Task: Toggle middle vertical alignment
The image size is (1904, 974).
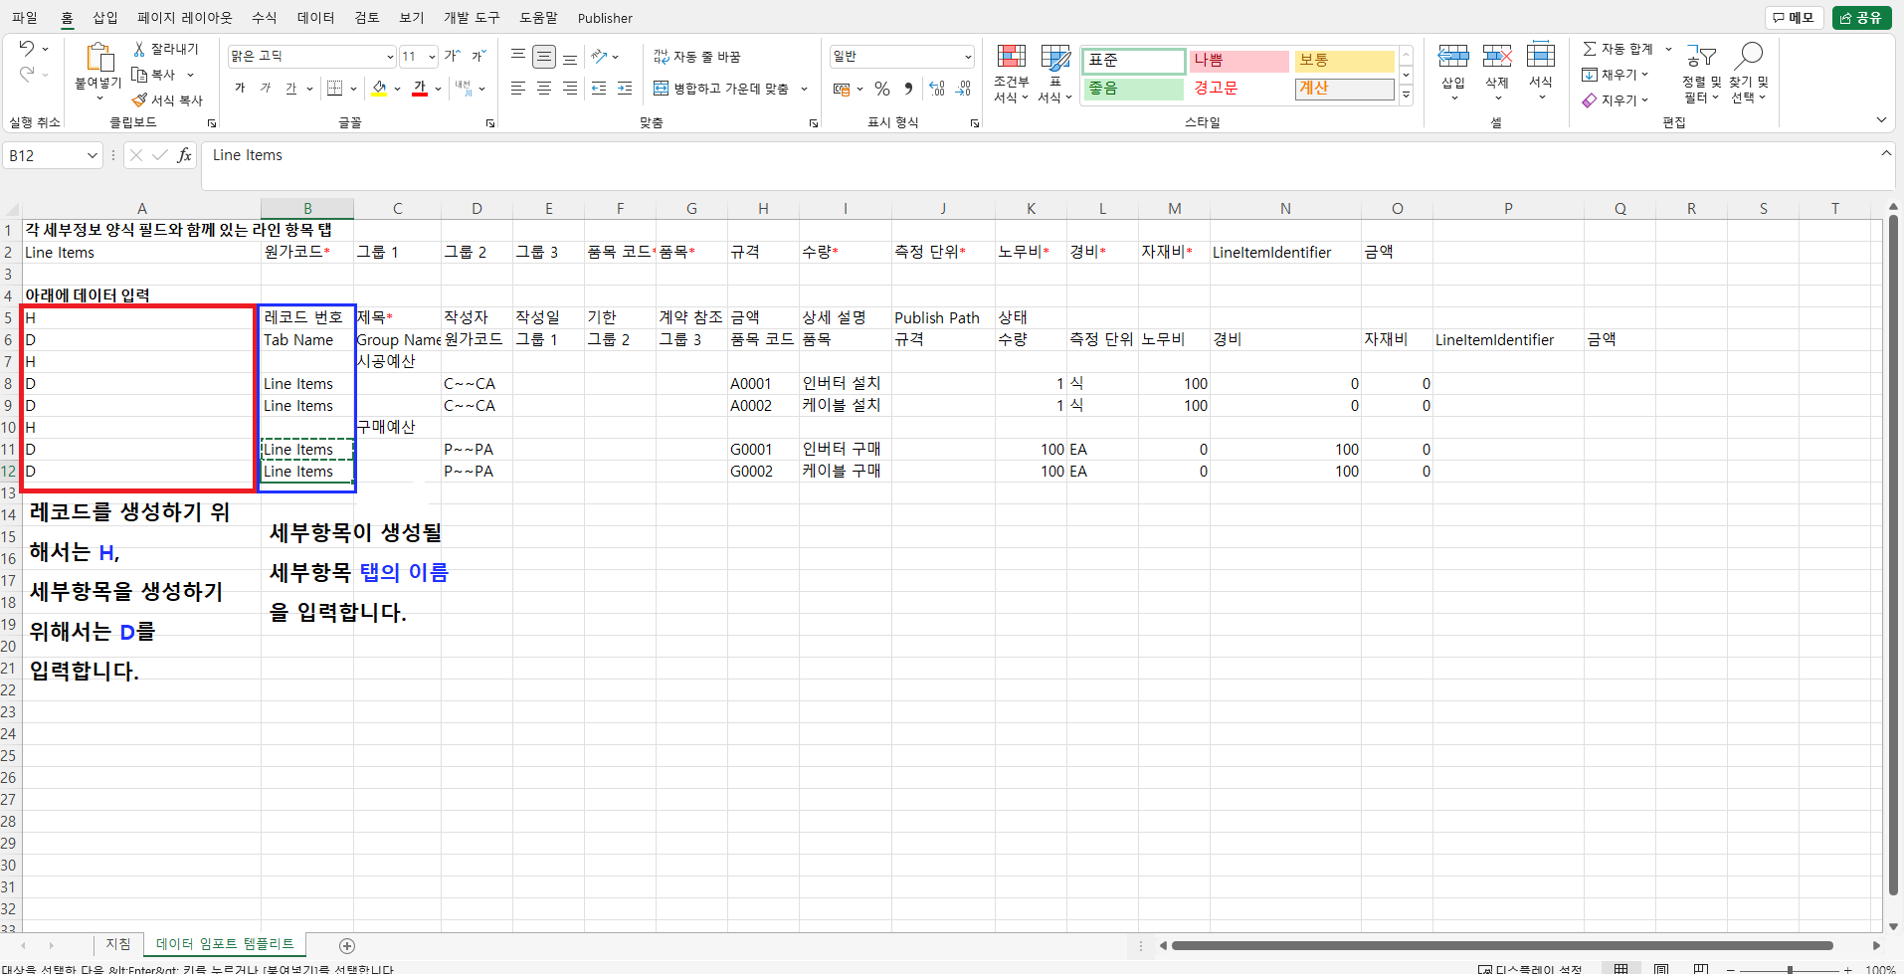Action: coord(544,57)
